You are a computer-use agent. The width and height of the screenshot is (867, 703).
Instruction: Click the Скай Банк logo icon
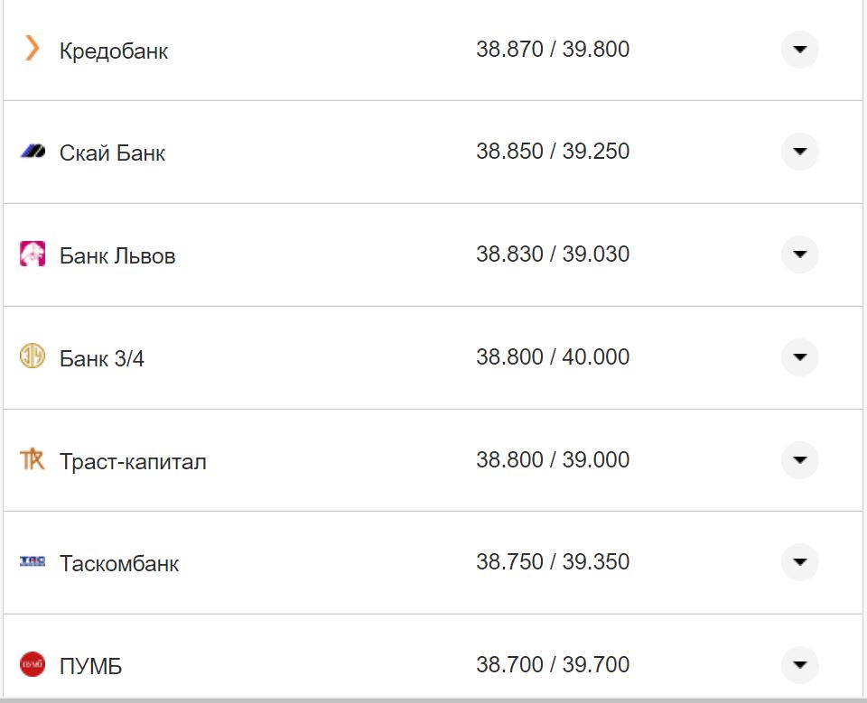(x=33, y=152)
